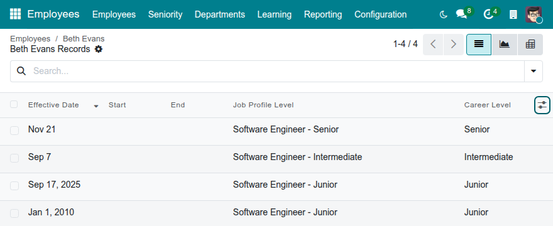Open the gear actions next to Beth Evans Records
553x226 pixels.
click(x=99, y=49)
